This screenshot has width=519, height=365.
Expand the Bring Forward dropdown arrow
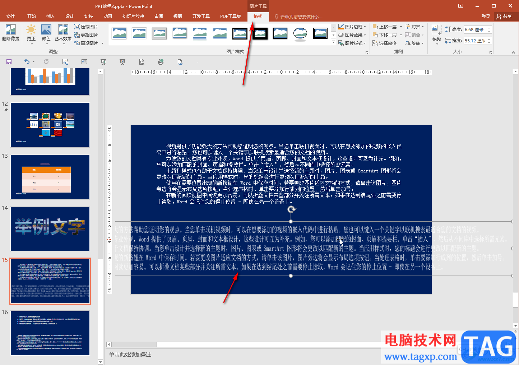click(x=401, y=27)
